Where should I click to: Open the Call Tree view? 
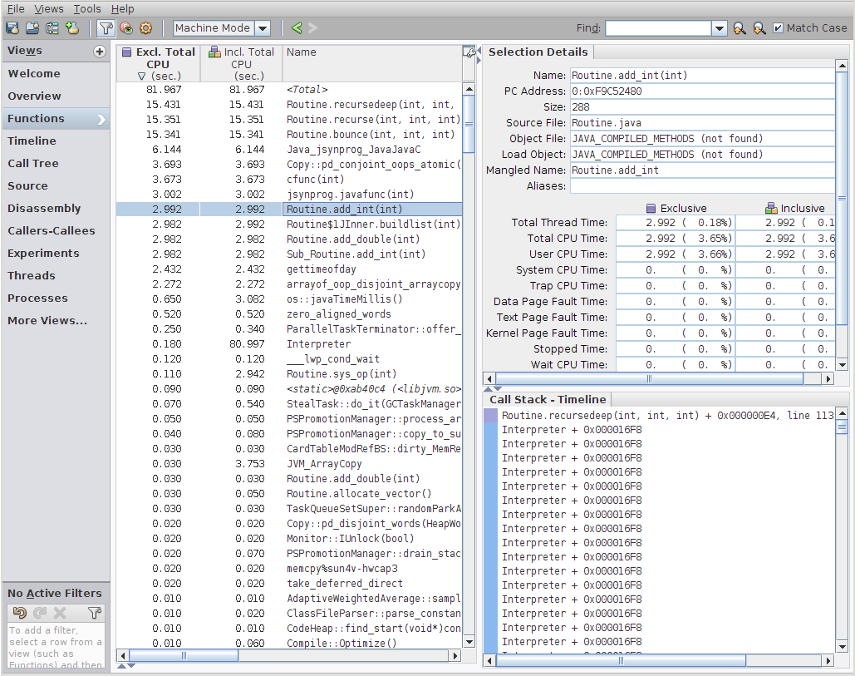pyautogui.click(x=56, y=163)
